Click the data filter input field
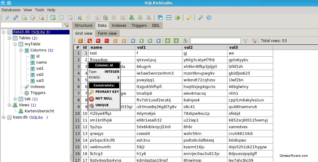The height and width of the screenshot is (162, 318). pos(215,41)
